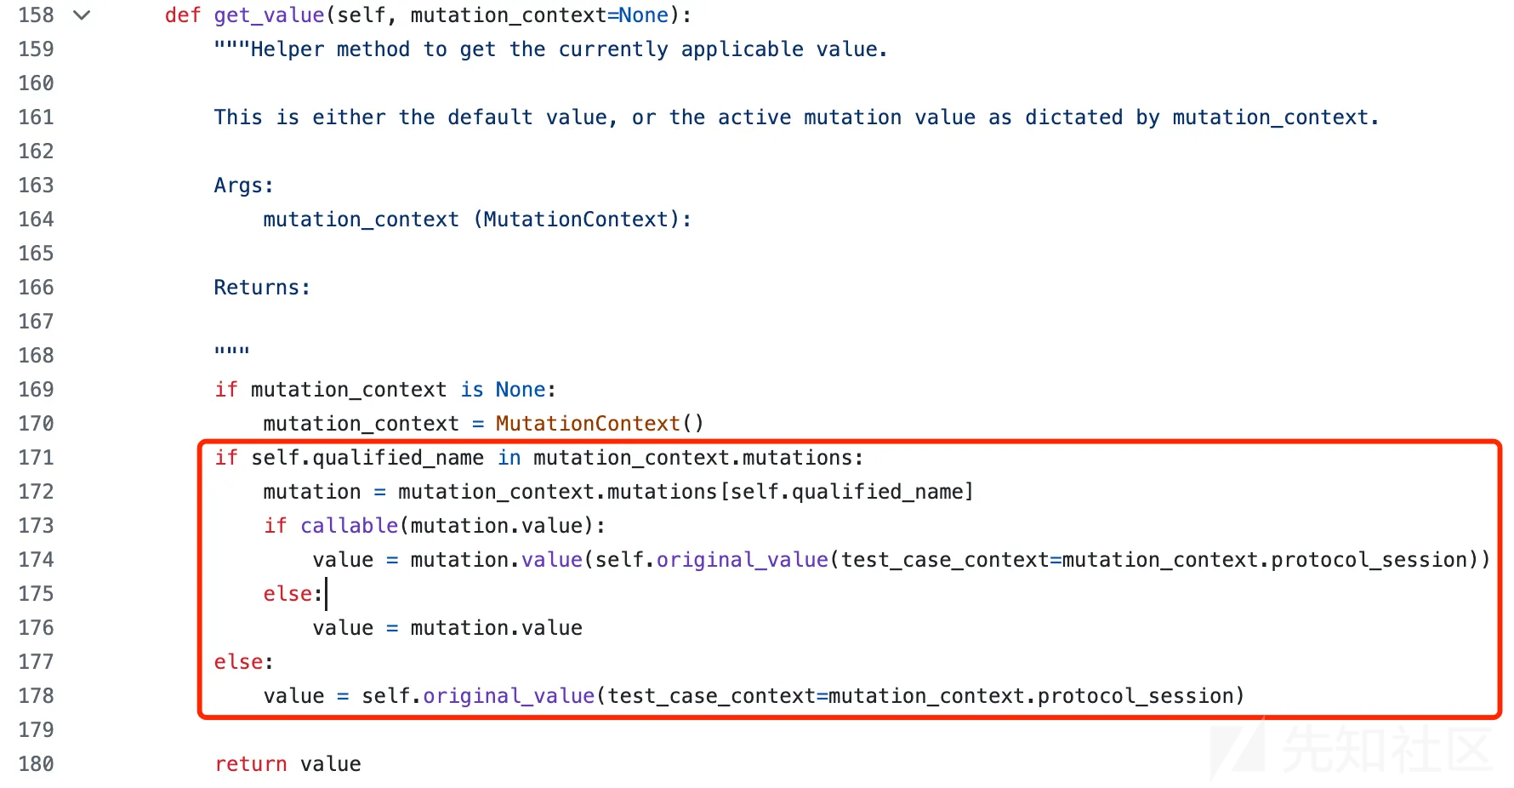Click the Returns: docstring line
The height and width of the screenshot is (788, 1514).
pyautogui.click(x=262, y=288)
